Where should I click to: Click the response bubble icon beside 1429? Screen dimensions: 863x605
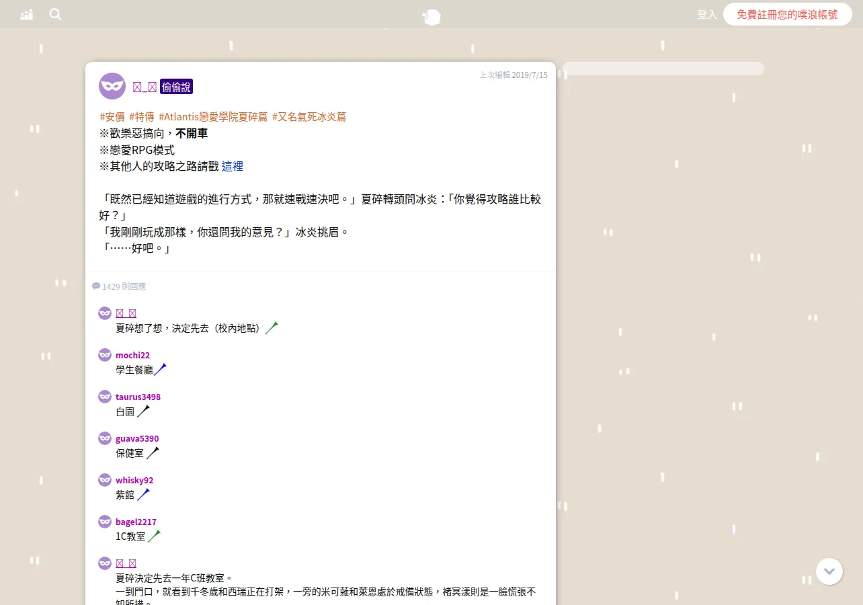point(96,286)
